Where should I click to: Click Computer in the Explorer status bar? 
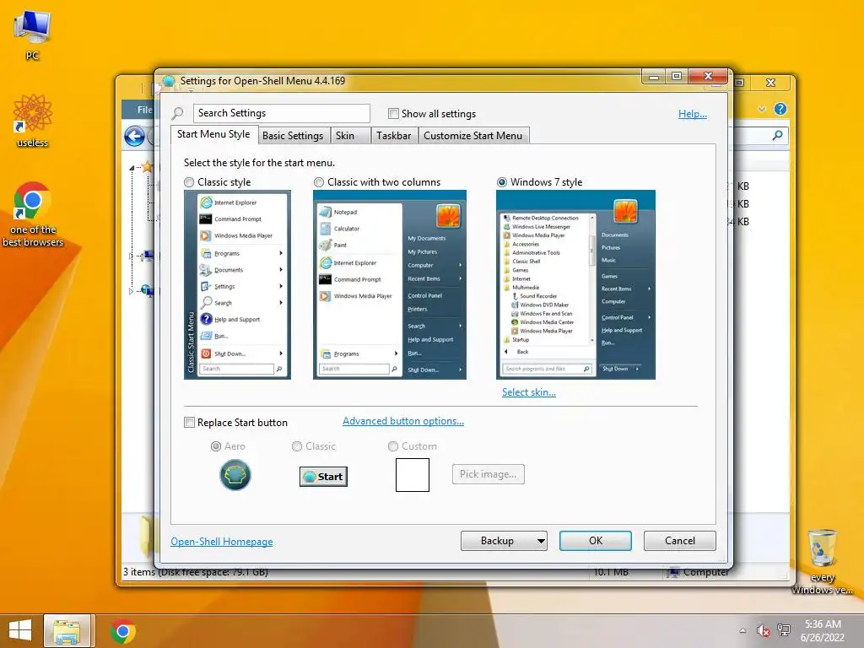pyautogui.click(x=698, y=573)
